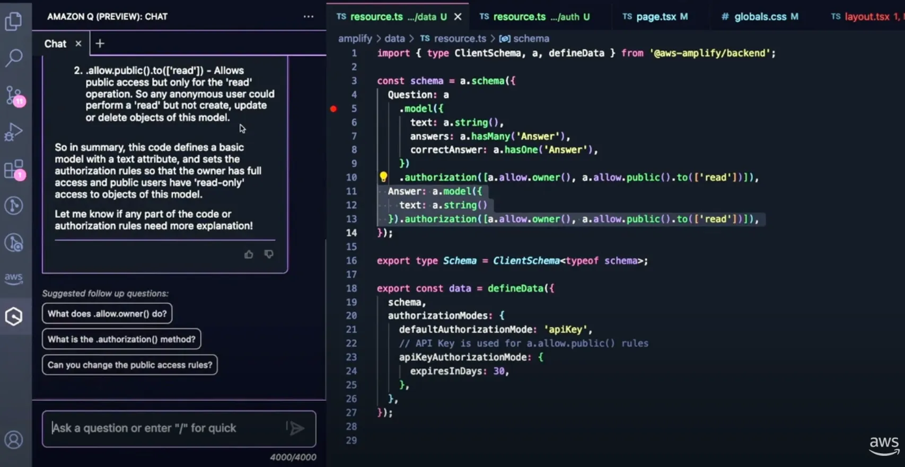
Task: Click the '4000/4000' character counter
Action: click(293, 457)
